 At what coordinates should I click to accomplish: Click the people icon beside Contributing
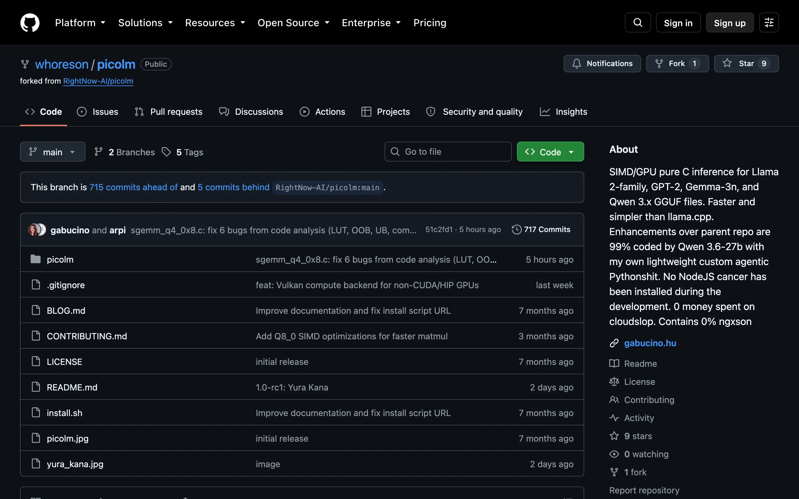click(614, 400)
